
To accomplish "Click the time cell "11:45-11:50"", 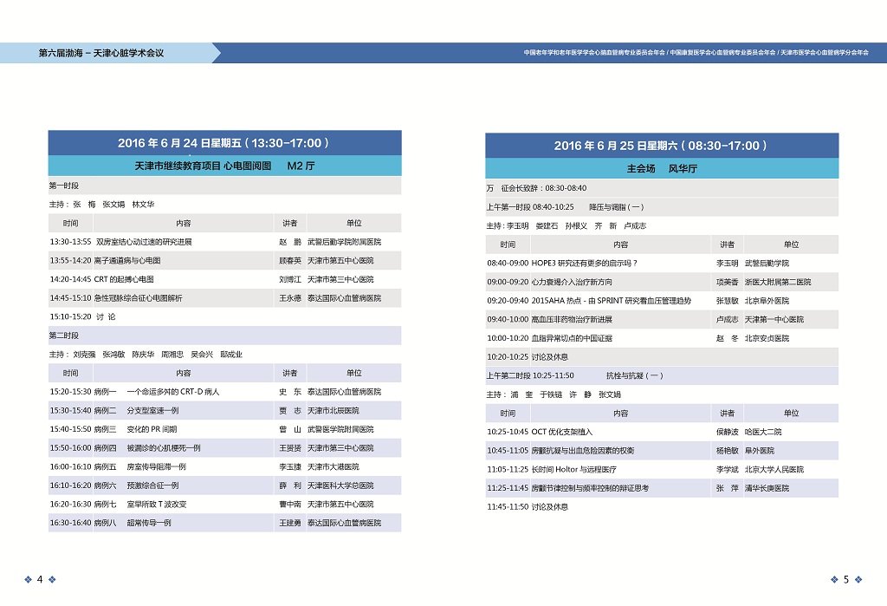I will tap(508, 507).
